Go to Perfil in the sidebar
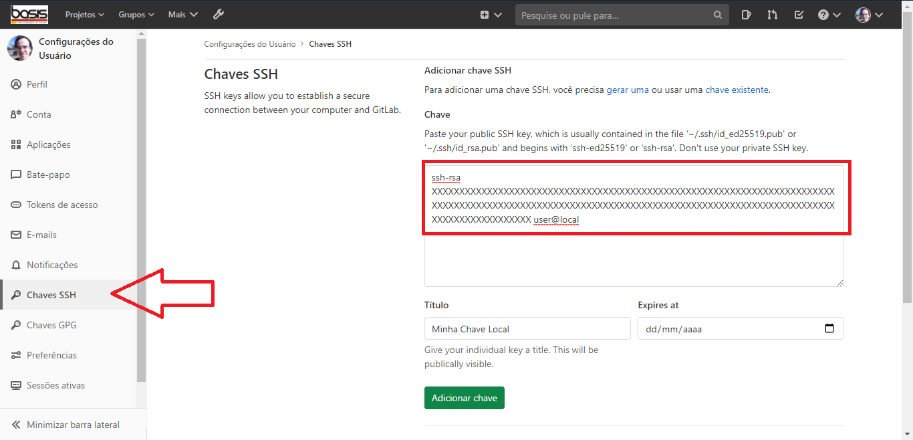 click(37, 84)
